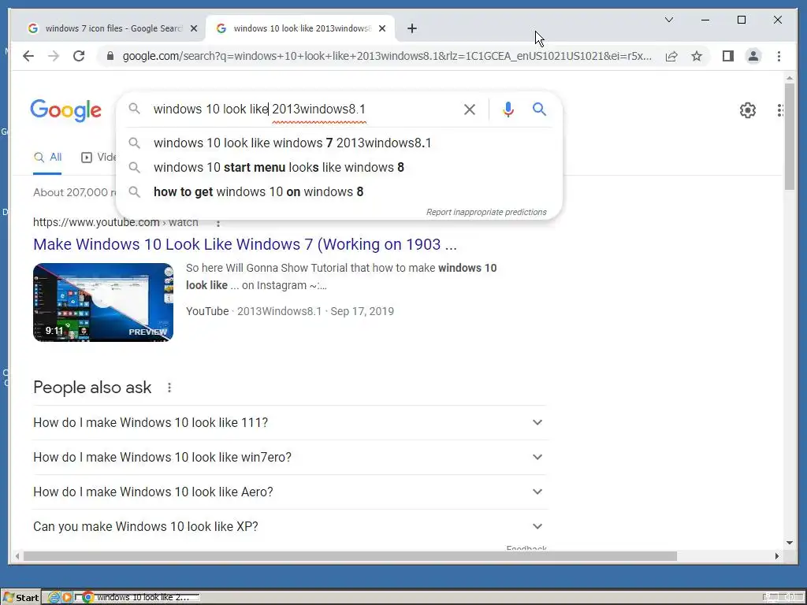
Task: Open 'Make Windows 10 Look Like Windows 7' result
Action: click(245, 244)
